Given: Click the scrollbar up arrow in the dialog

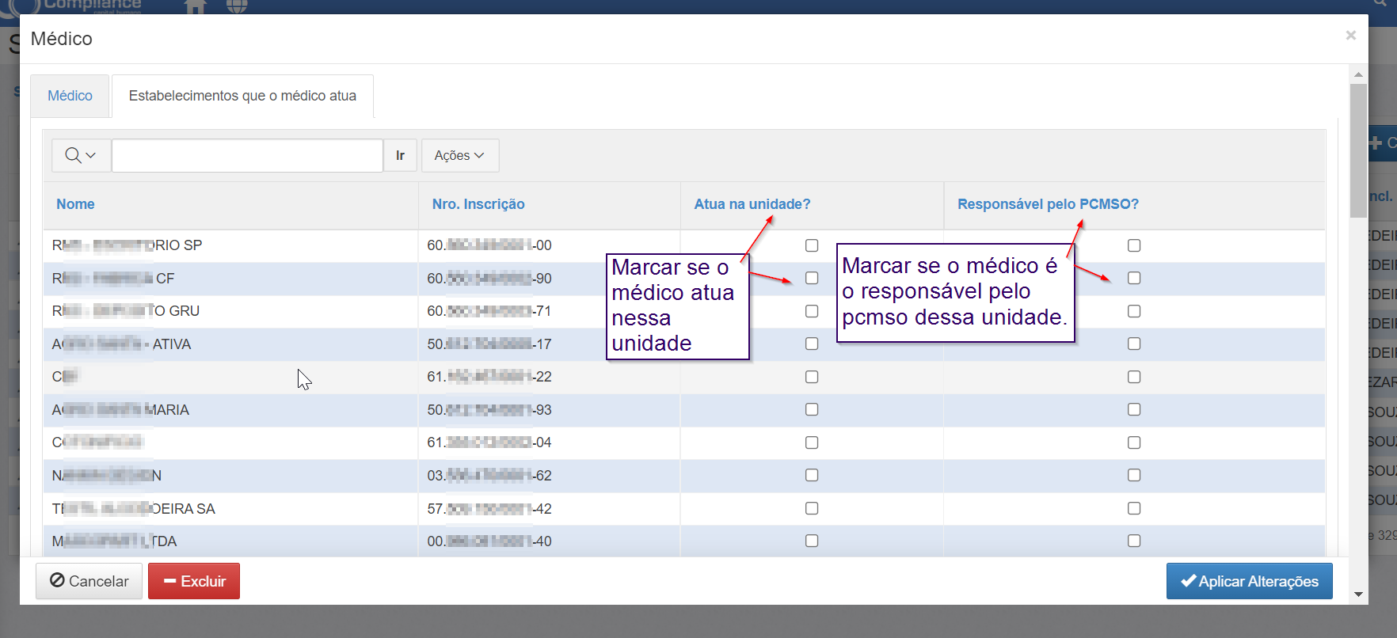Looking at the screenshot, I should (x=1358, y=74).
